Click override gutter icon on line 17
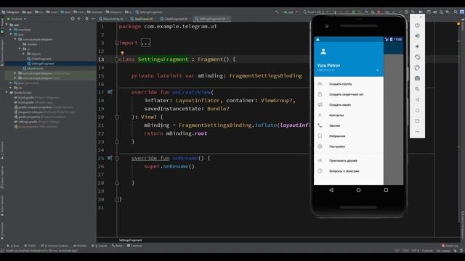This screenshot has width=465, height=261. click(x=110, y=92)
